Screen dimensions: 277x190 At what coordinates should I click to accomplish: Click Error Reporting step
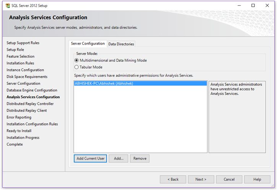pos(19,117)
